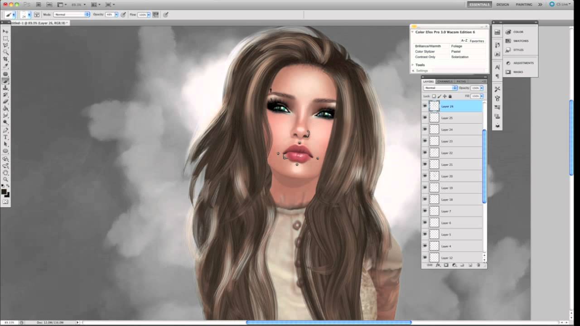Select the Lasso tool
The height and width of the screenshot is (326, 580).
pos(5,45)
